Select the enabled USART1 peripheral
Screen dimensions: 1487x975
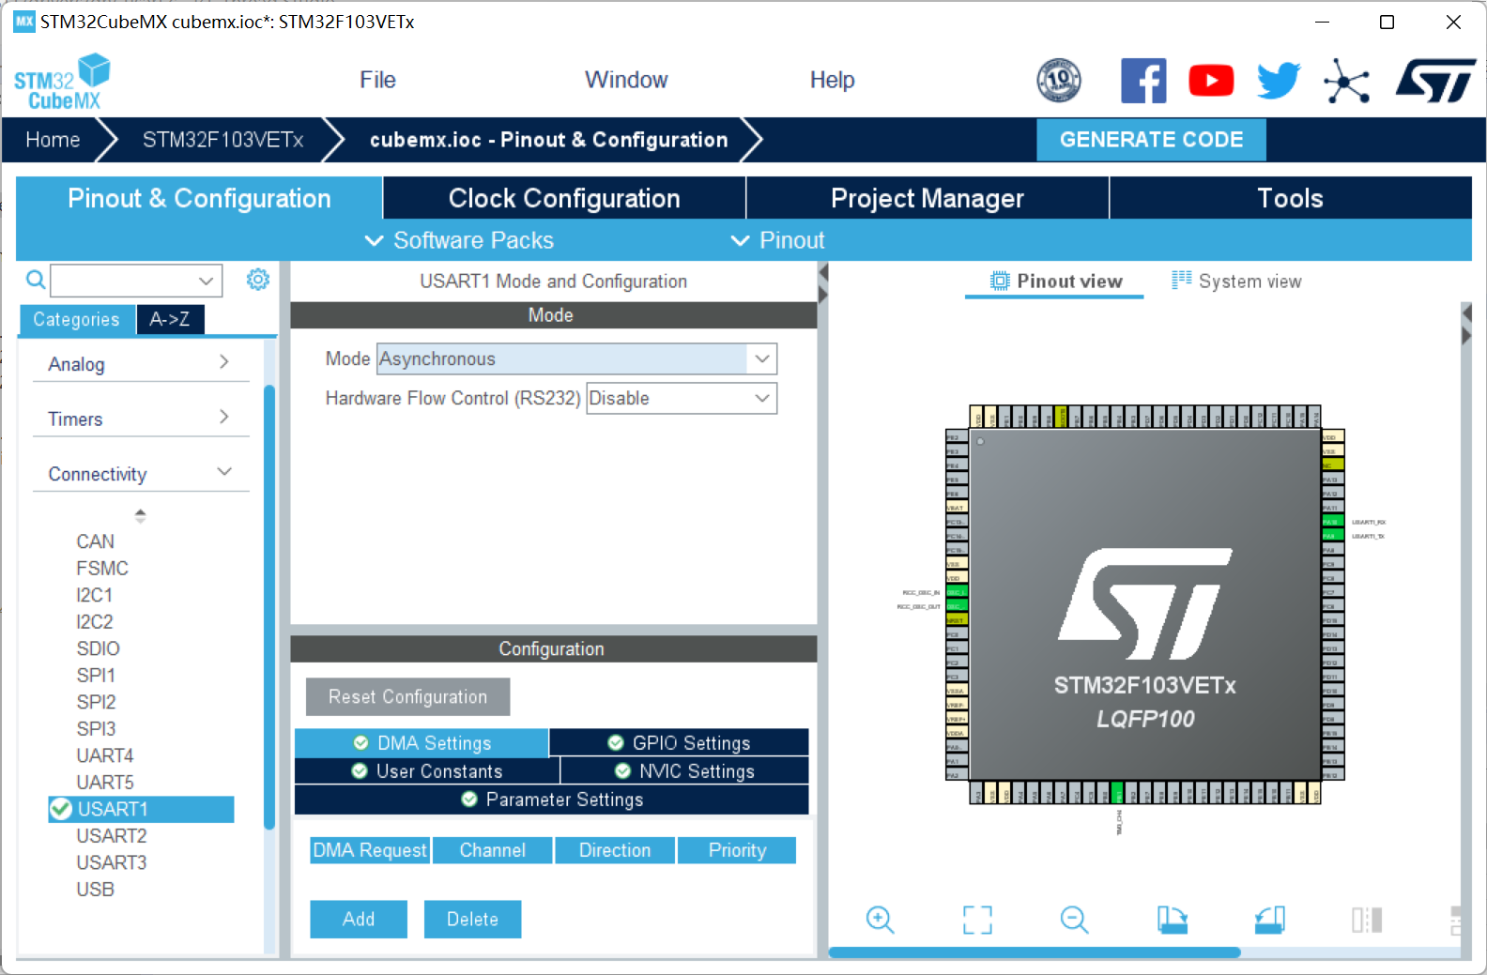click(x=141, y=809)
